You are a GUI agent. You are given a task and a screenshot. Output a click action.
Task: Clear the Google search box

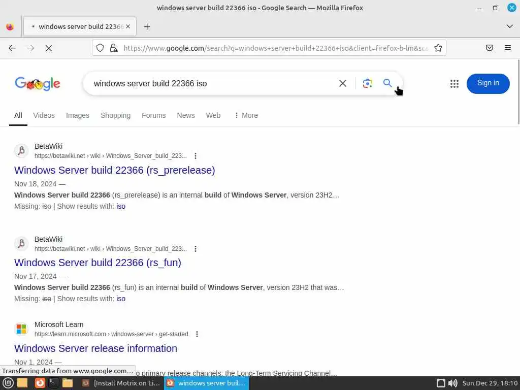pyautogui.click(x=343, y=83)
